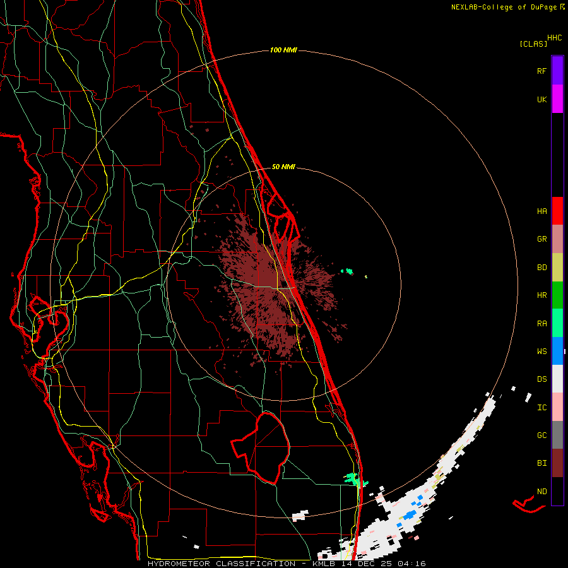This screenshot has height=568, width=568.
Task: Click the green rain echo near southeast coast
Action: click(355, 479)
